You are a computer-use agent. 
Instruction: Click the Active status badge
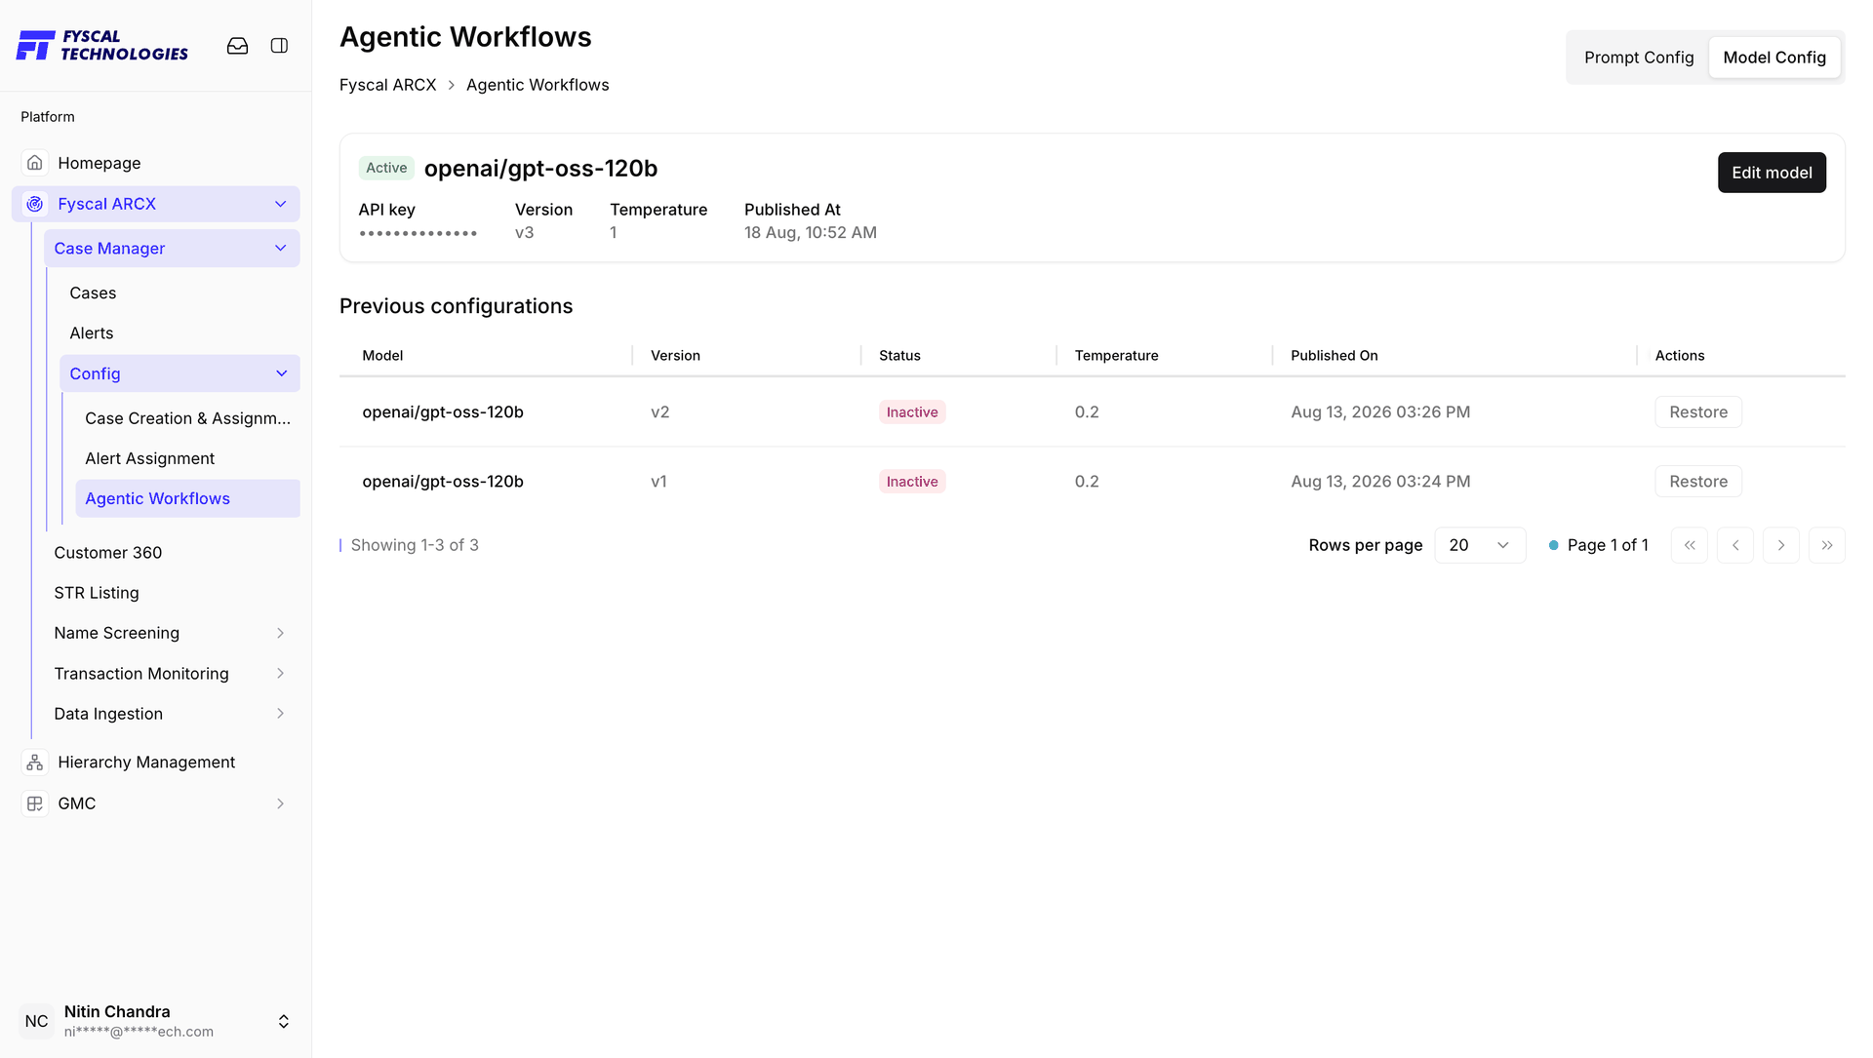386,168
